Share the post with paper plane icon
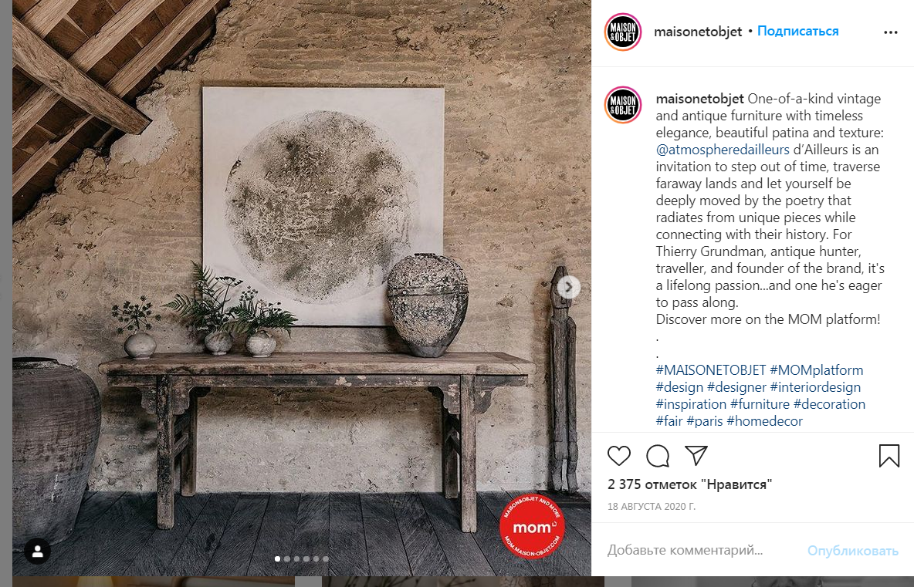 pyautogui.click(x=696, y=455)
